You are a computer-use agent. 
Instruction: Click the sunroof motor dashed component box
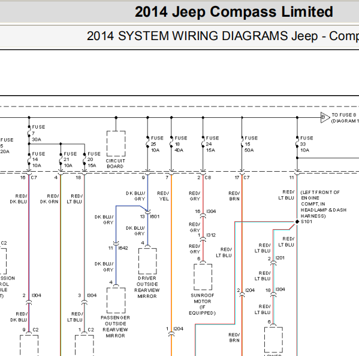click(203, 277)
